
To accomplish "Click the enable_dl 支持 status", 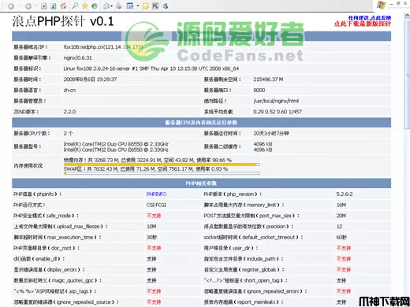I will (151, 259).
